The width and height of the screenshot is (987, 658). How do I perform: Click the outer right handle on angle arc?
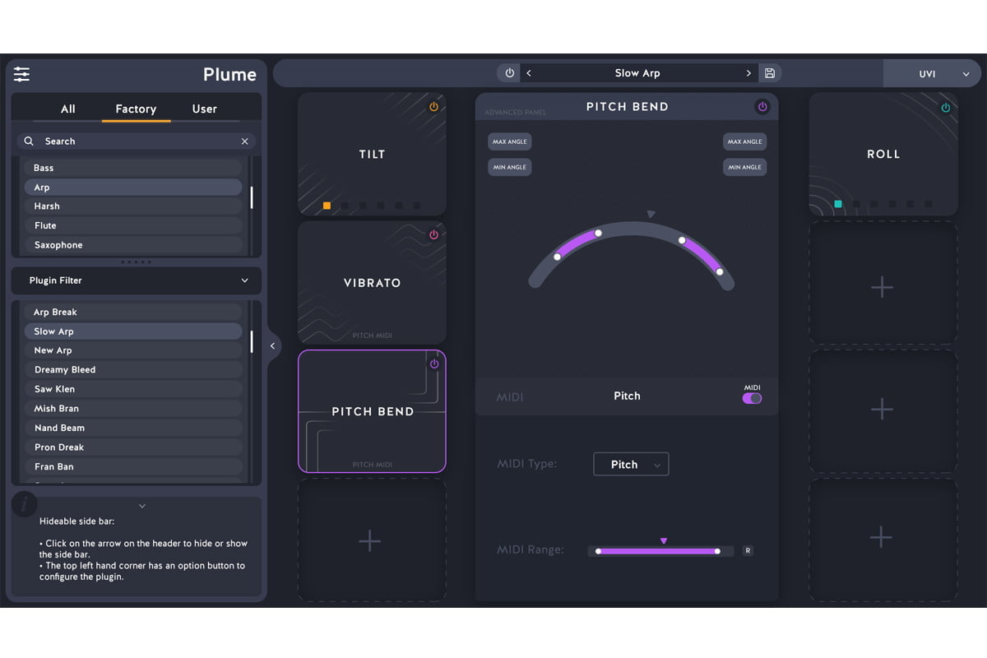coord(720,271)
